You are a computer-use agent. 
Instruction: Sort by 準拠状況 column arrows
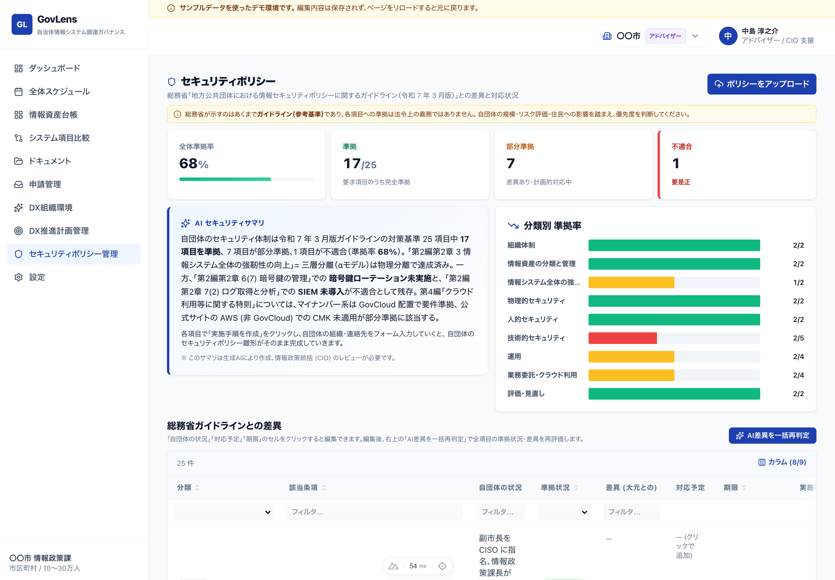point(576,488)
